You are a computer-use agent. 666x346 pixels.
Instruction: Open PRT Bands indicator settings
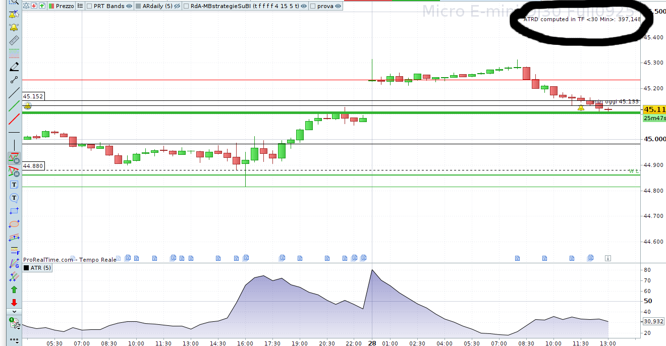pos(109,7)
